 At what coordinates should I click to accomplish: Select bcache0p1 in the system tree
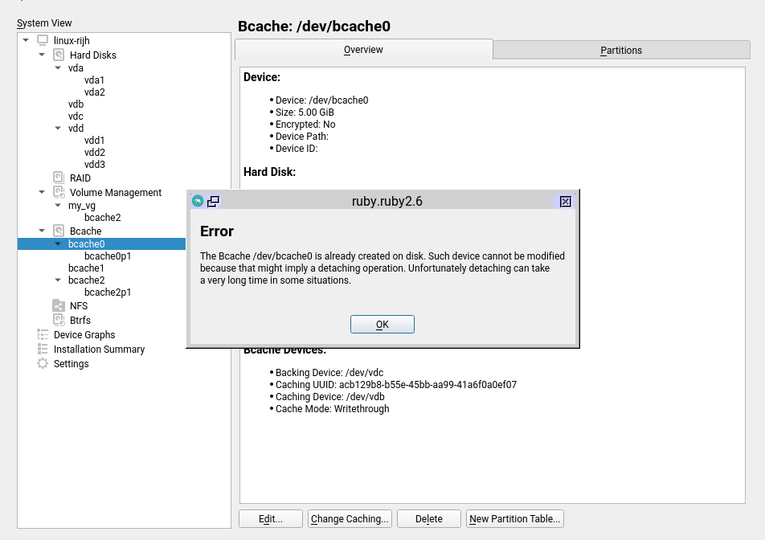tap(107, 256)
